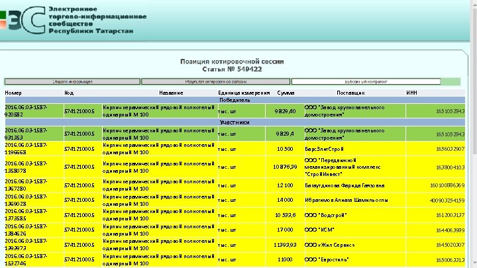This screenshot has height=268, width=477.
Task: Click the "Победитель" section header
Action: 235,100
